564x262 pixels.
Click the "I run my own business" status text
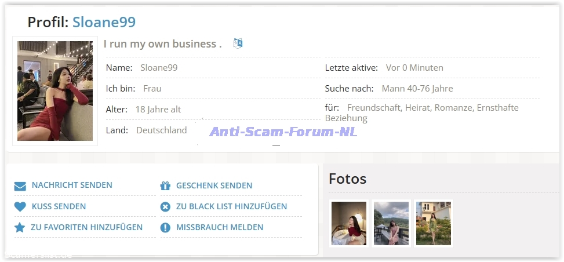(x=162, y=44)
